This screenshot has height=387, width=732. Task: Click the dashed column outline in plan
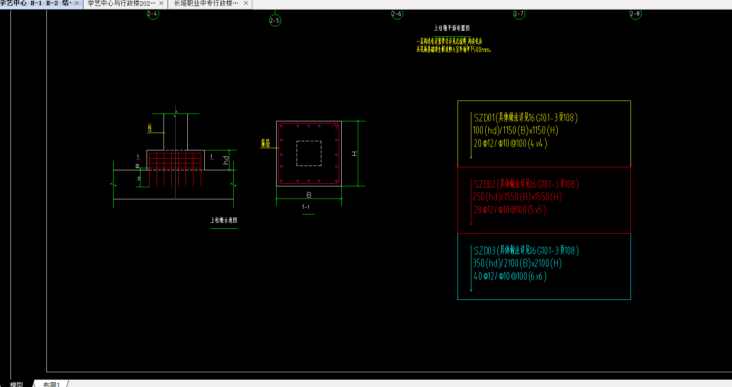309,153
